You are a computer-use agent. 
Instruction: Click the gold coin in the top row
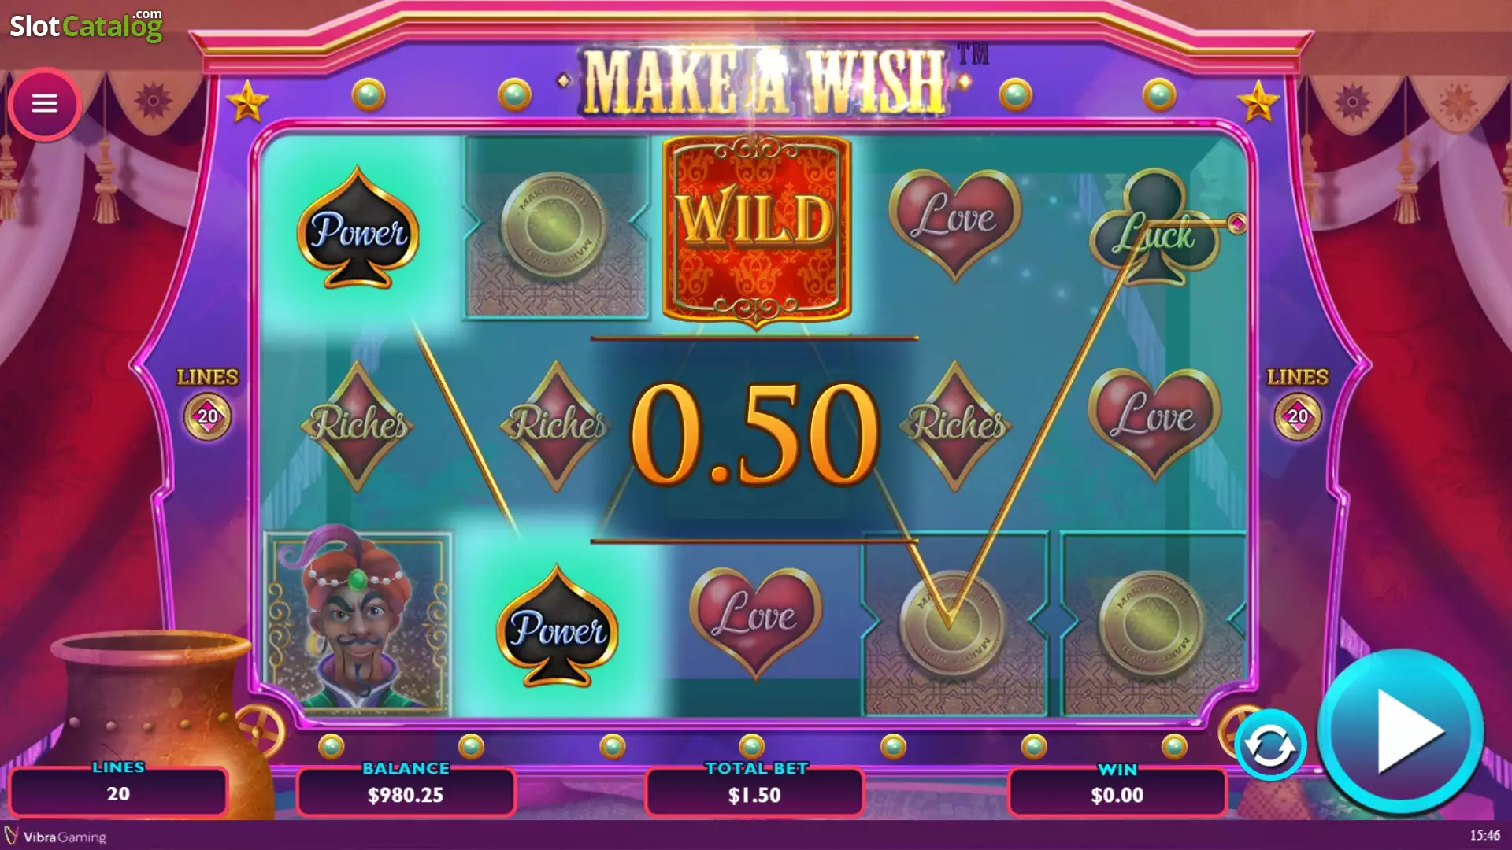click(555, 227)
